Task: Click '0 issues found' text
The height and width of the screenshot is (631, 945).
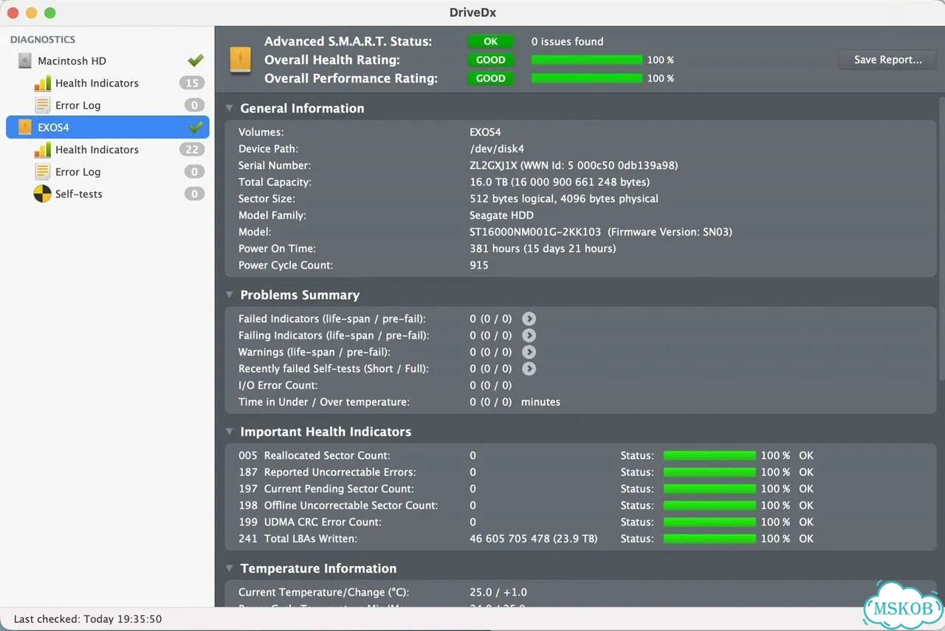Action: (x=567, y=42)
